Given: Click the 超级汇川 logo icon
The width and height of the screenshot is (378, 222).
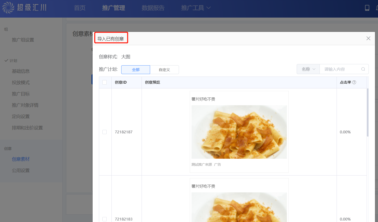Looking at the screenshot, I should [x=8, y=8].
